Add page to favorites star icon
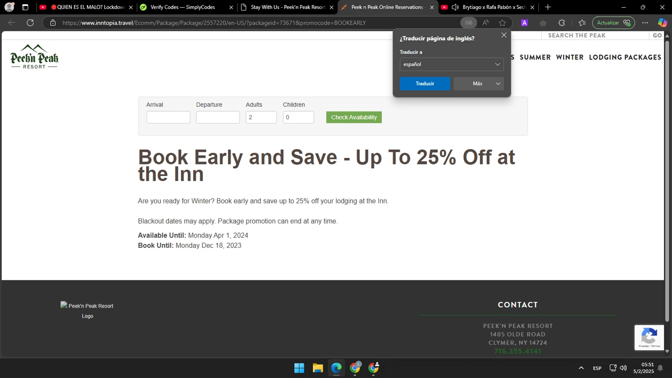 [x=502, y=23]
